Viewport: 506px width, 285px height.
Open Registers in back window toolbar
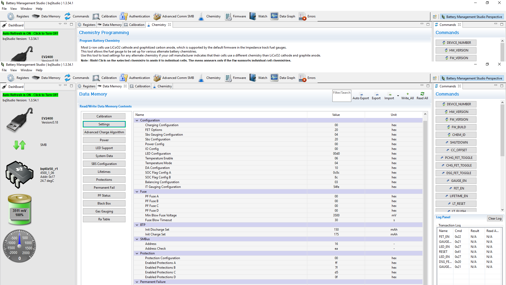pos(18,16)
